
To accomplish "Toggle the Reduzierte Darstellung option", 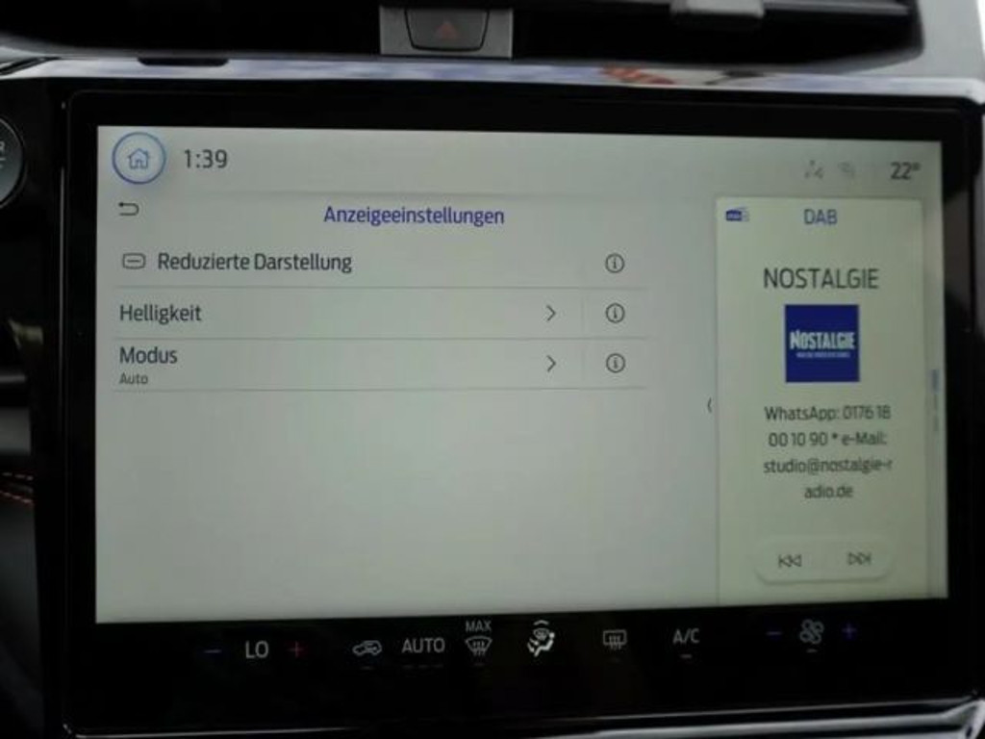I will click(x=135, y=262).
